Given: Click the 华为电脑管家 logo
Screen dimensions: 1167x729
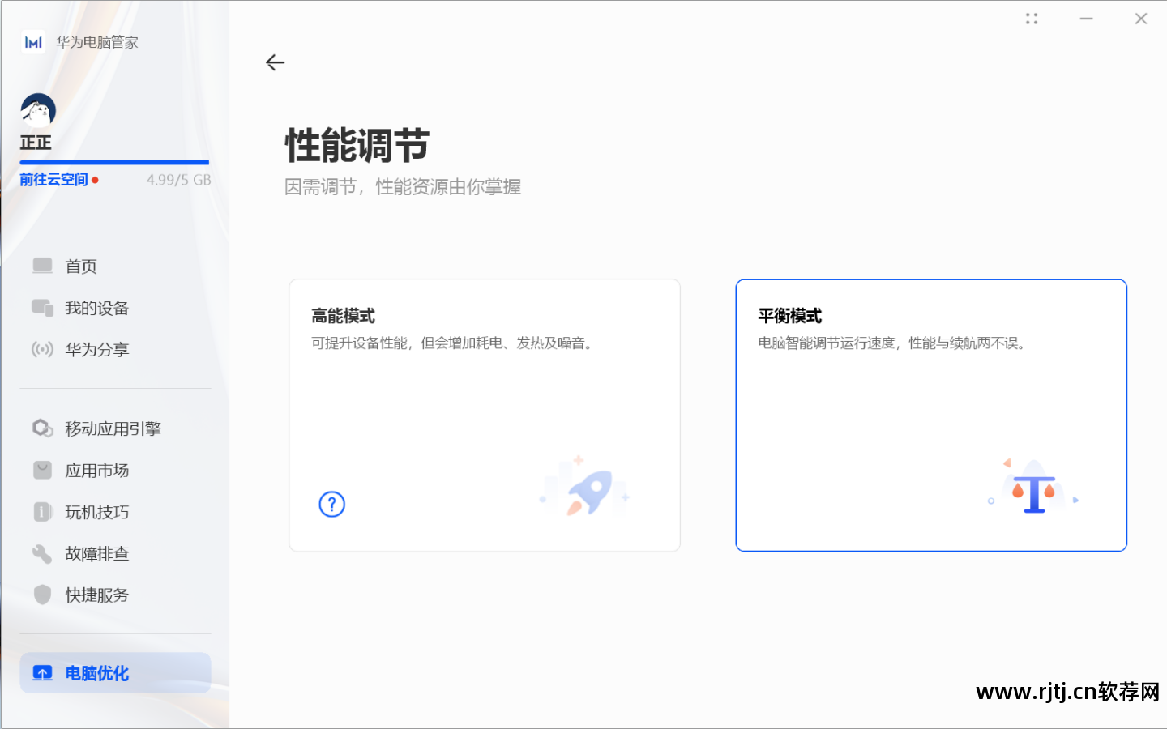Looking at the screenshot, I should (32, 41).
